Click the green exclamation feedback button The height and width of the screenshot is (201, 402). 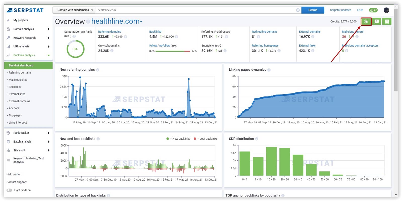click(x=377, y=22)
